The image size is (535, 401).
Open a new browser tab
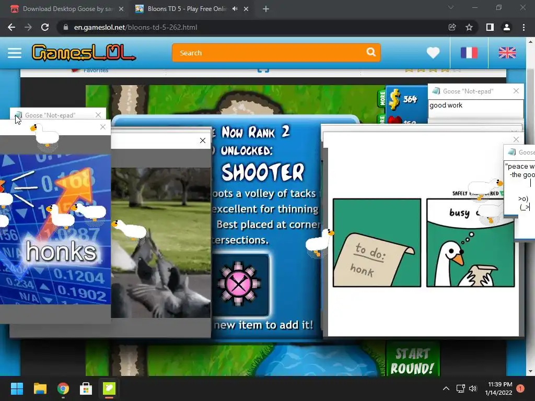pyautogui.click(x=266, y=9)
